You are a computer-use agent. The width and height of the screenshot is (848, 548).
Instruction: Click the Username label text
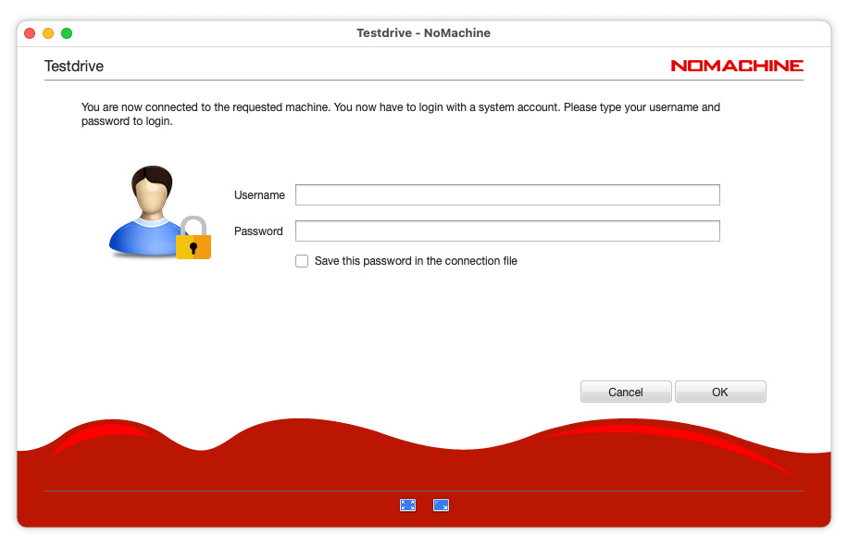click(259, 195)
